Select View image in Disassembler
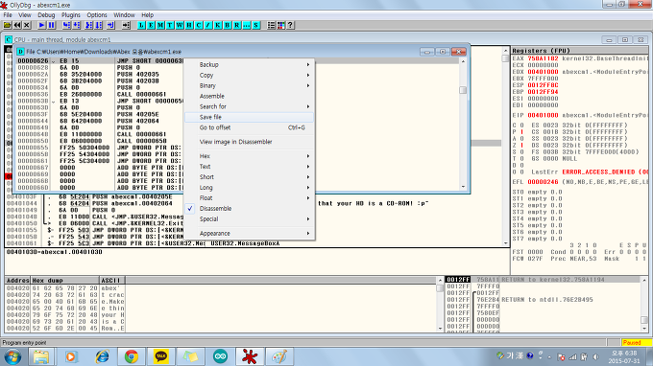Viewport: 653px width, 366px height. [249, 142]
